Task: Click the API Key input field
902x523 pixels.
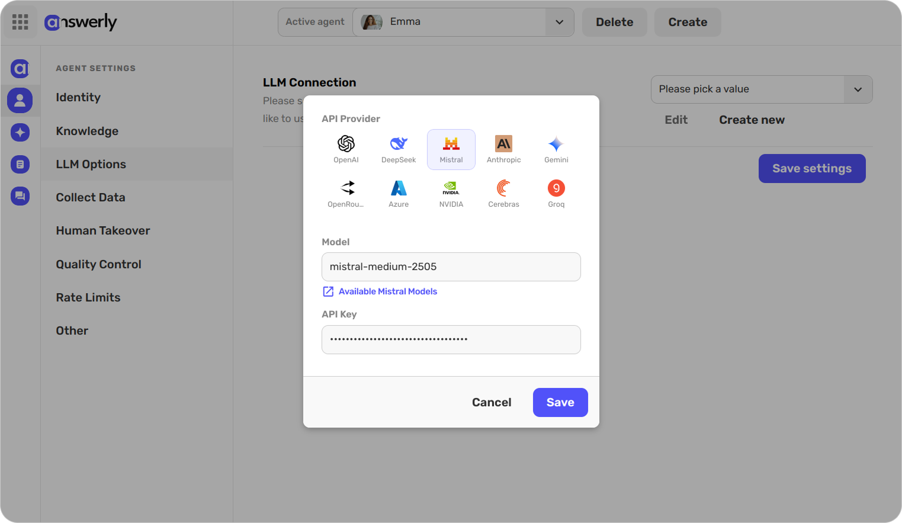Action: (x=451, y=339)
